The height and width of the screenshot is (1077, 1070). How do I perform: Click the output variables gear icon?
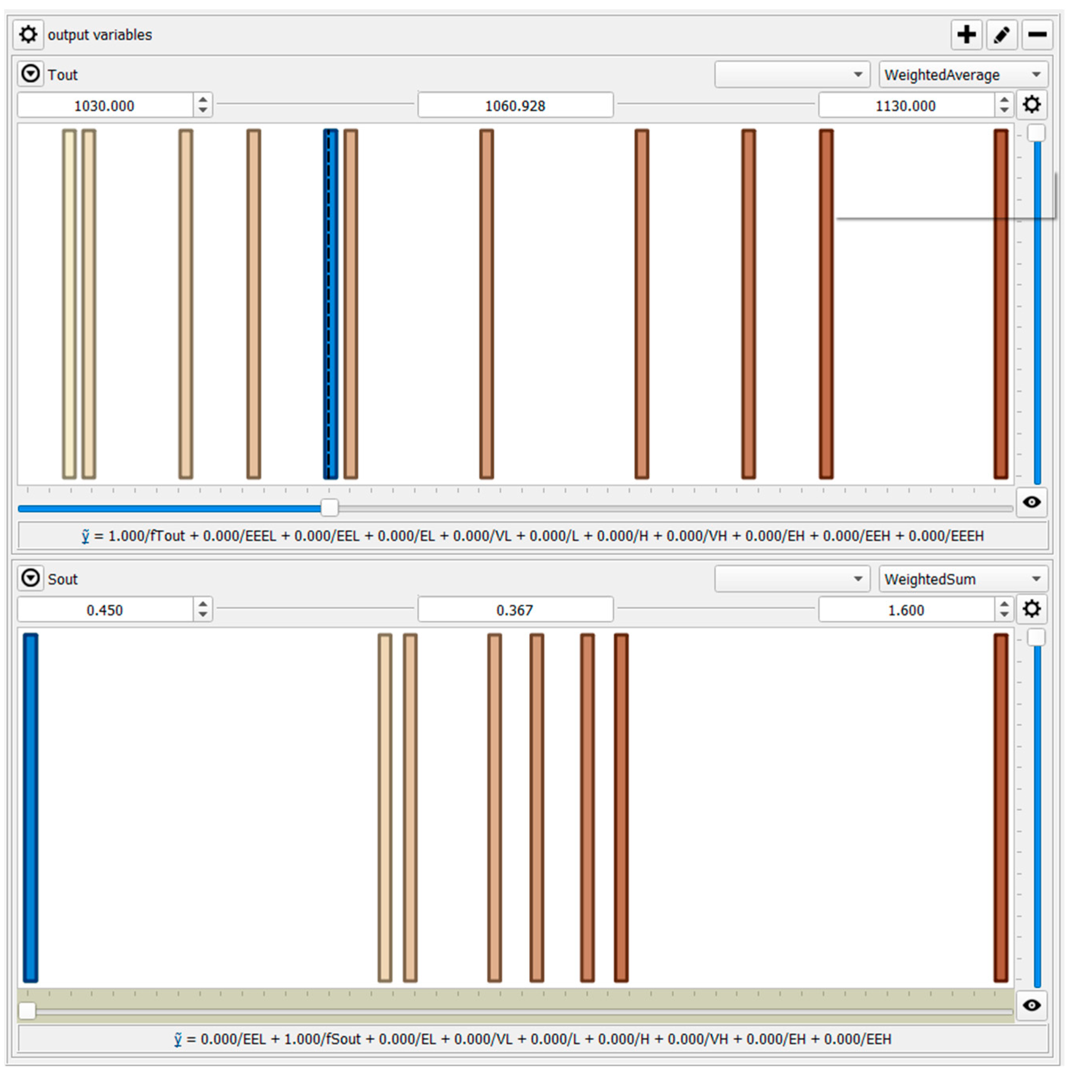pos(28,35)
